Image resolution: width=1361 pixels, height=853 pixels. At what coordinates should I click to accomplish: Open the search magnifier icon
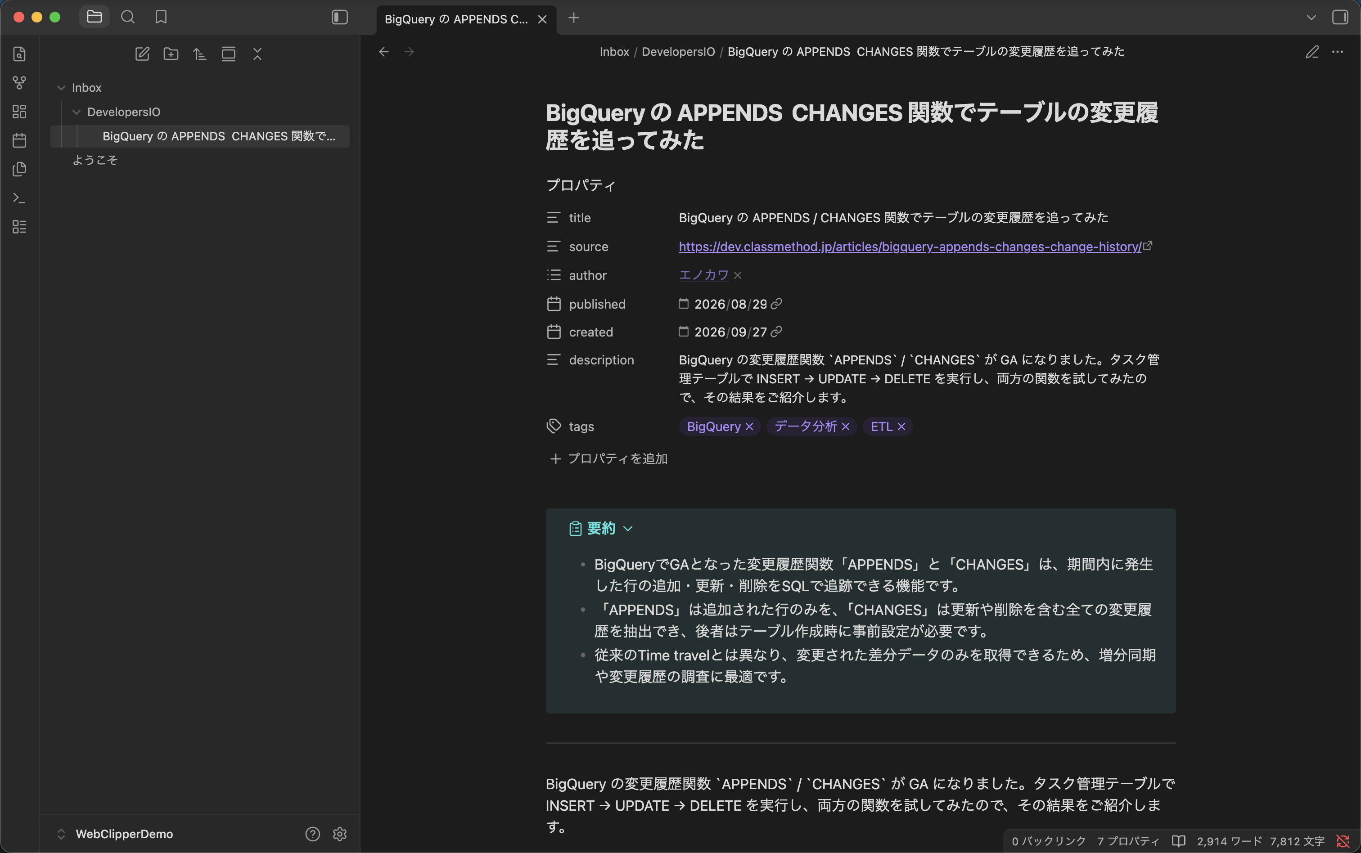(128, 17)
